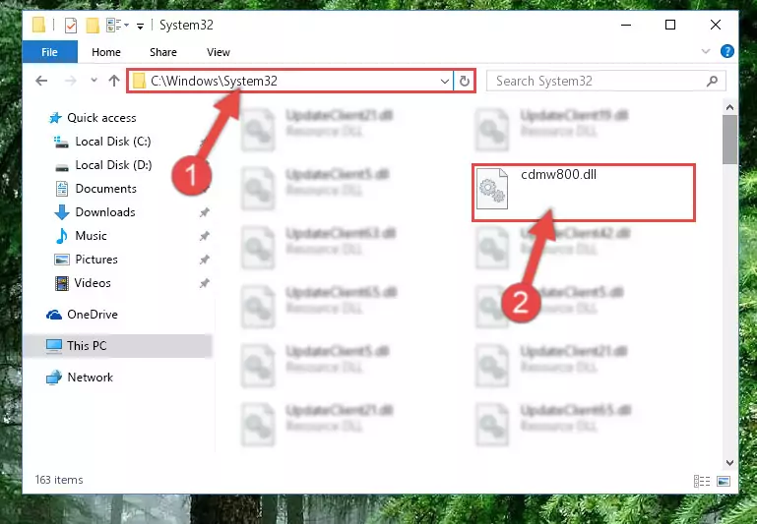Switch to Large icons view layout icon
Viewport: 757px width, 524px height.
point(724,481)
